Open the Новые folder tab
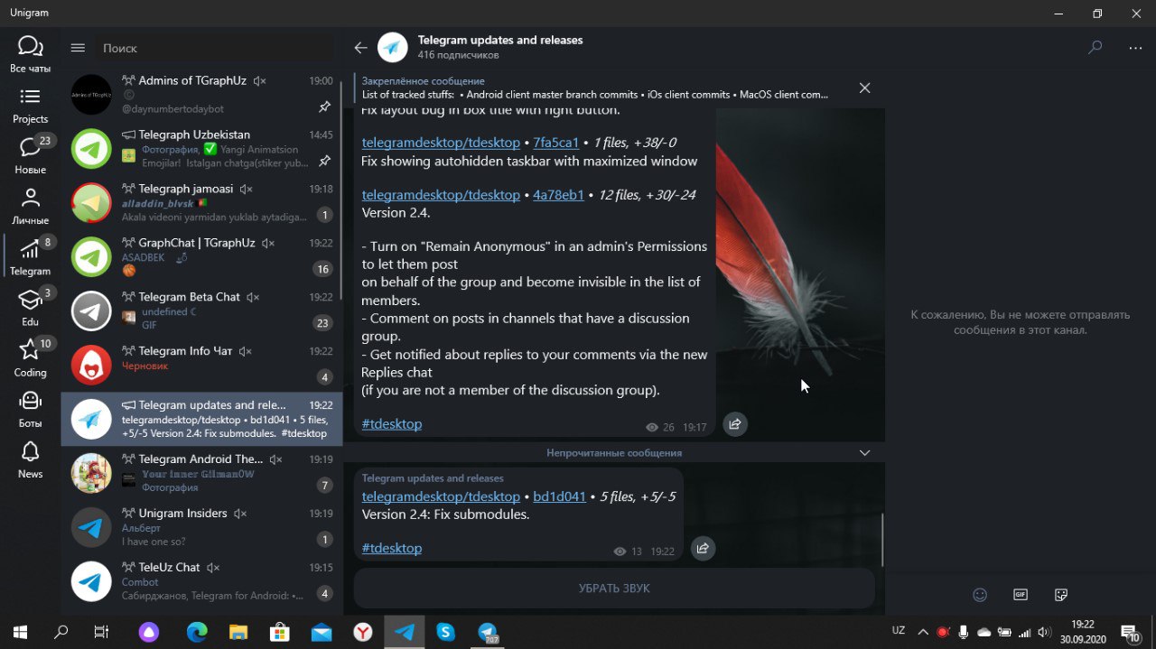Screen dimensions: 1156x649 (x=30, y=155)
